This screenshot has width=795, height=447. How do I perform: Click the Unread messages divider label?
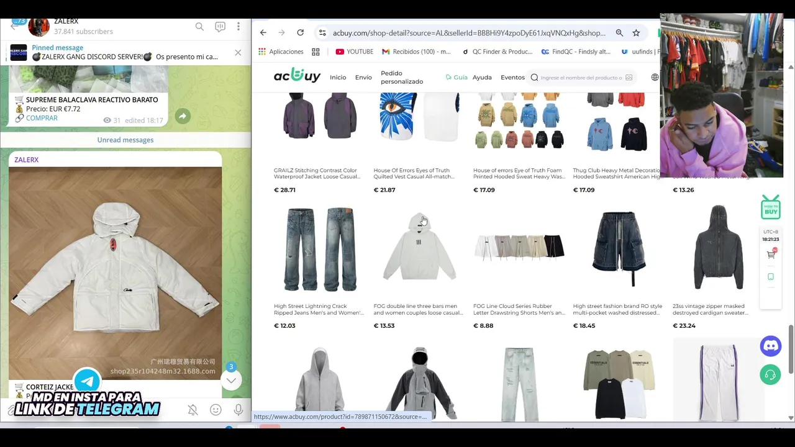125,140
